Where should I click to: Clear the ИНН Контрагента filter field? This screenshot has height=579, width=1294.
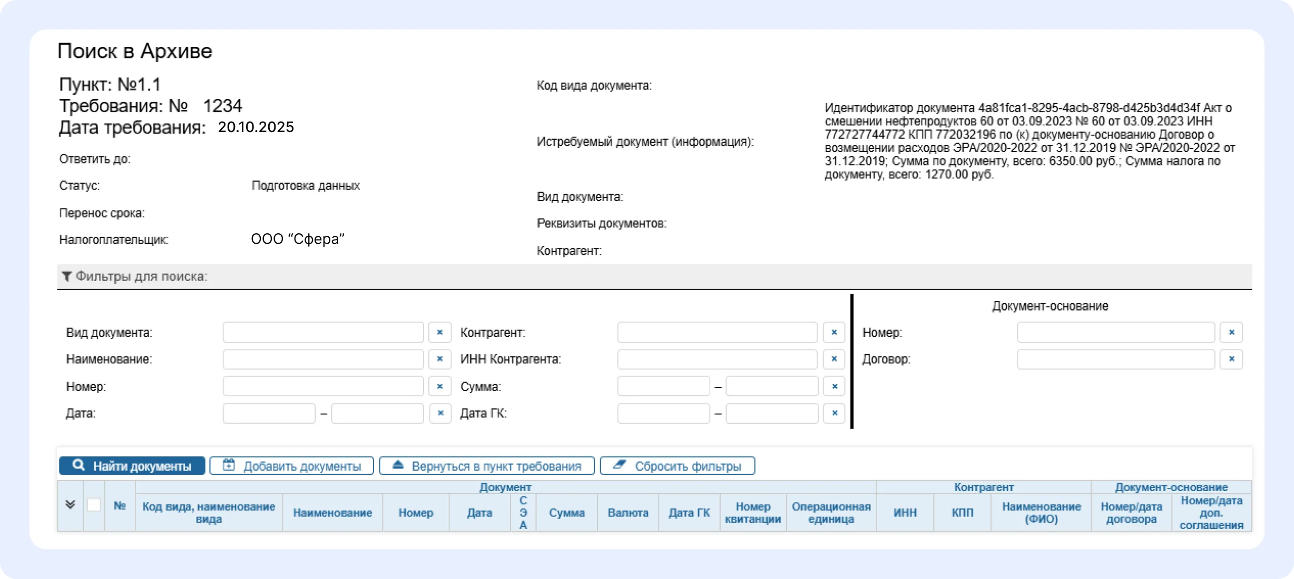pos(834,359)
